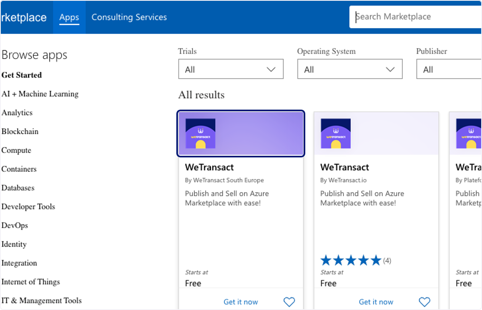
Task: Go to Consulting Services tab
Action: pyautogui.click(x=129, y=17)
